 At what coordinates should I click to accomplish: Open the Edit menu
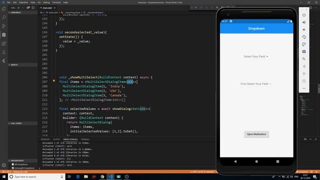point(14,2)
